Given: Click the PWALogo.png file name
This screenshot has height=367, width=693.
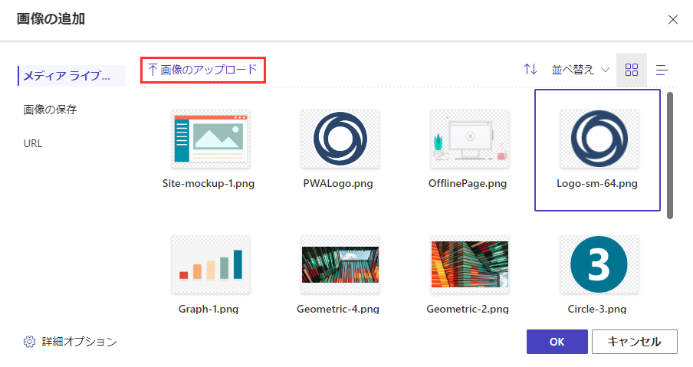Looking at the screenshot, I should pyautogui.click(x=338, y=184).
